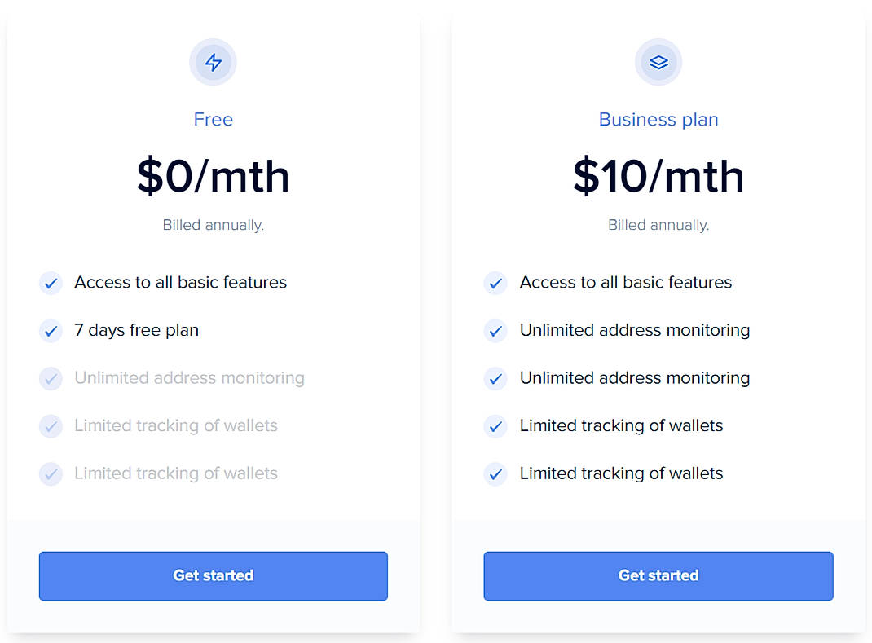
Task: Toggle the second 'Unlimited address monitoring' check on Business plan
Action: [495, 378]
